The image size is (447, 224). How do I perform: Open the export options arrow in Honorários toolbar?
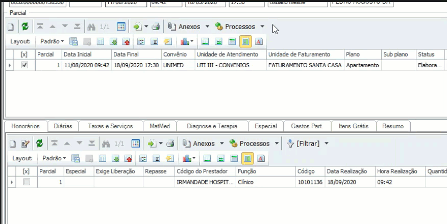[x=161, y=144]
